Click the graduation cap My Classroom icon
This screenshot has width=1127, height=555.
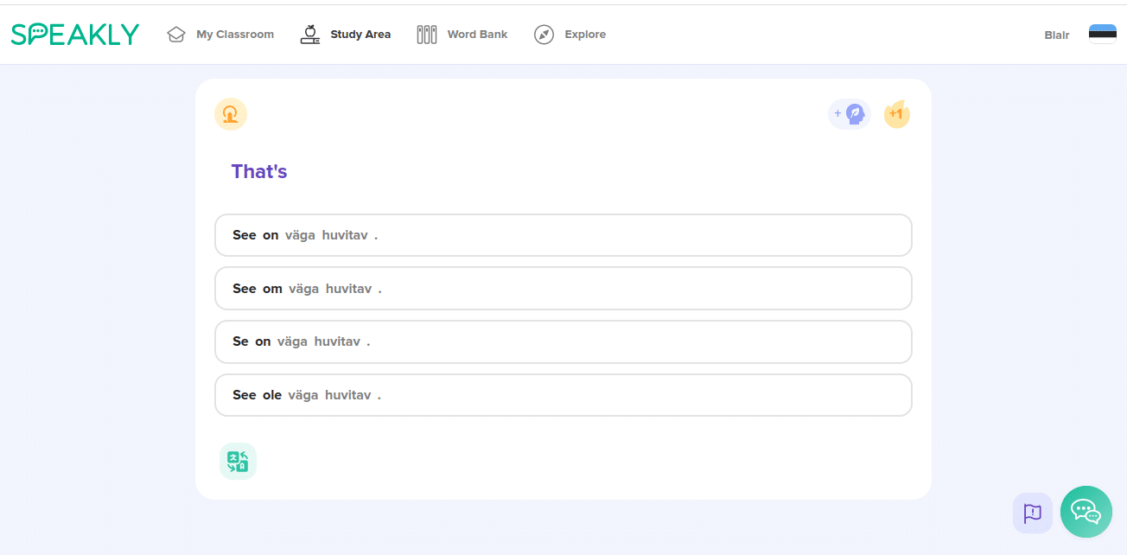click(x=176, y=35)
